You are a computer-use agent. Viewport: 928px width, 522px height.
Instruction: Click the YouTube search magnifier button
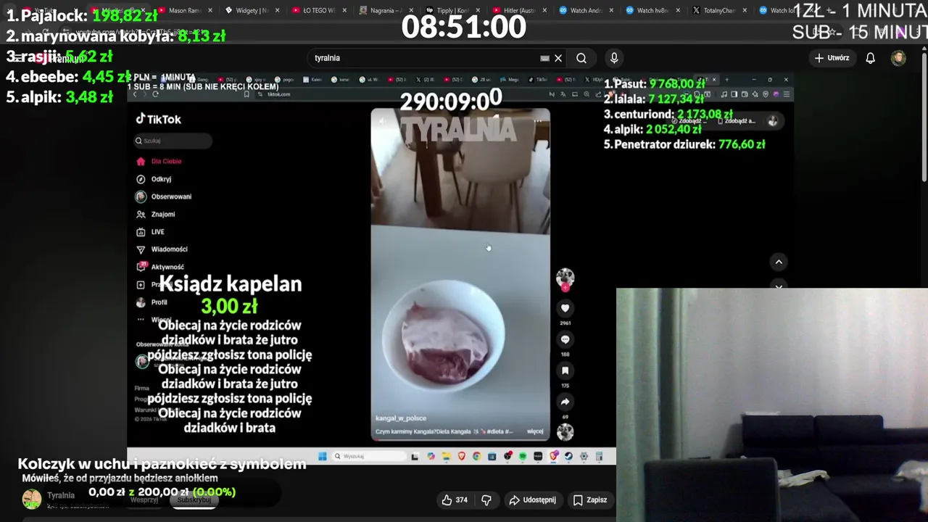(x=581, y=58)
